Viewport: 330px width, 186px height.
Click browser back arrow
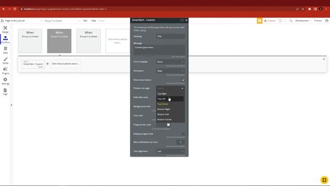pyautogui.click(x=4, y=9)
